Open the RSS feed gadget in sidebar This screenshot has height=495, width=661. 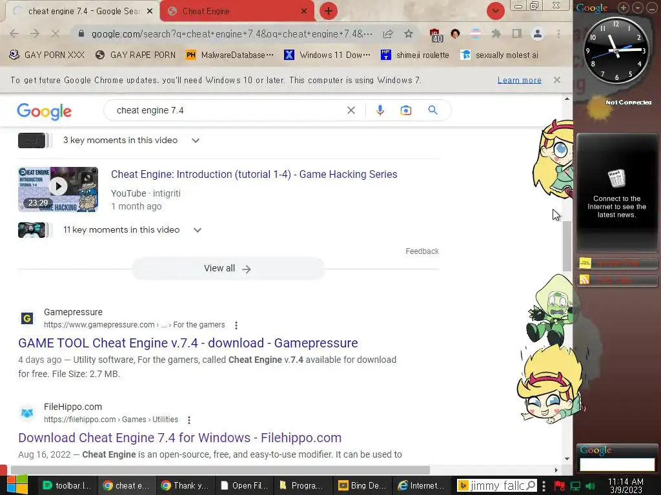click(616, 280)
